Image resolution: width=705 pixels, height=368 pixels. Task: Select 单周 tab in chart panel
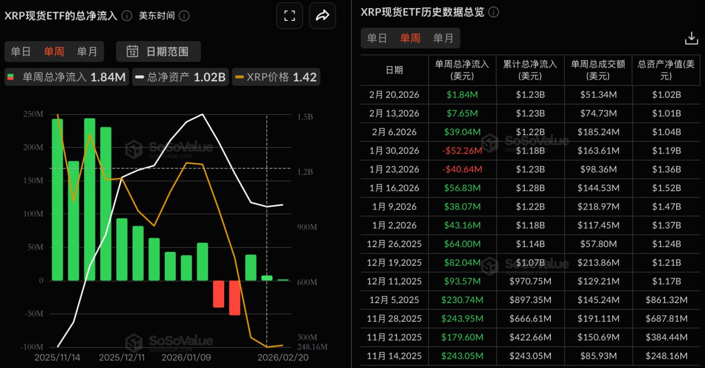pos(54,52)
